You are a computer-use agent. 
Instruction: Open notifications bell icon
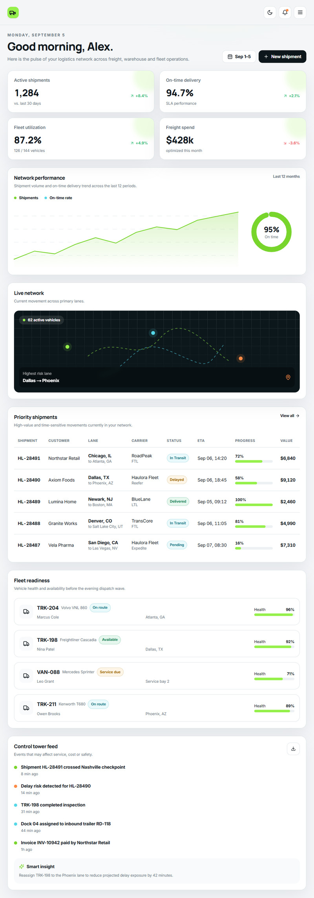(285, 13)
